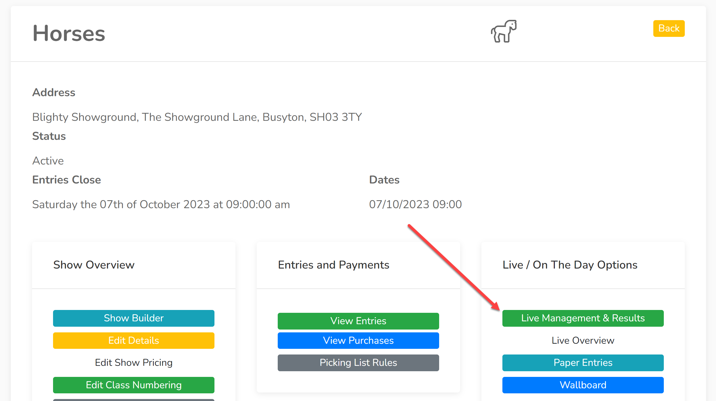Click the Edit Details button
Viewport: 716px width, 401px height.
(x=134, y=340)
